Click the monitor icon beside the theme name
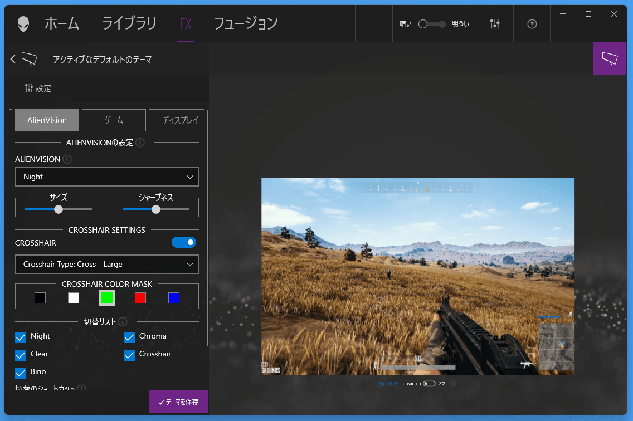 (30, 60)
